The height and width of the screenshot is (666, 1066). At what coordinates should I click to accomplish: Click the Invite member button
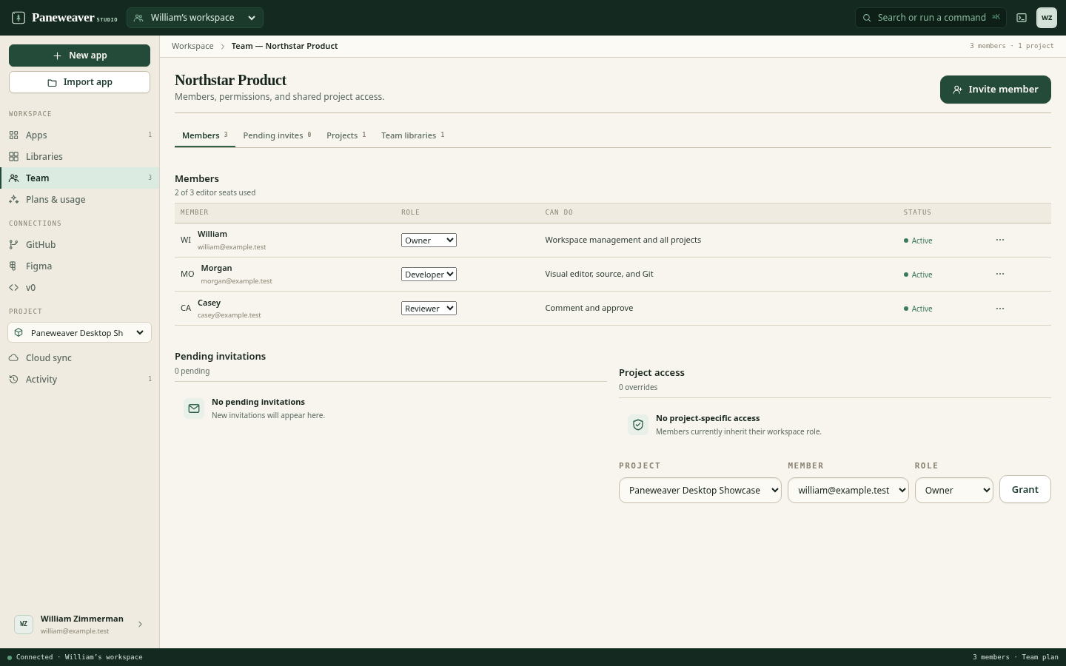[996, 90]
